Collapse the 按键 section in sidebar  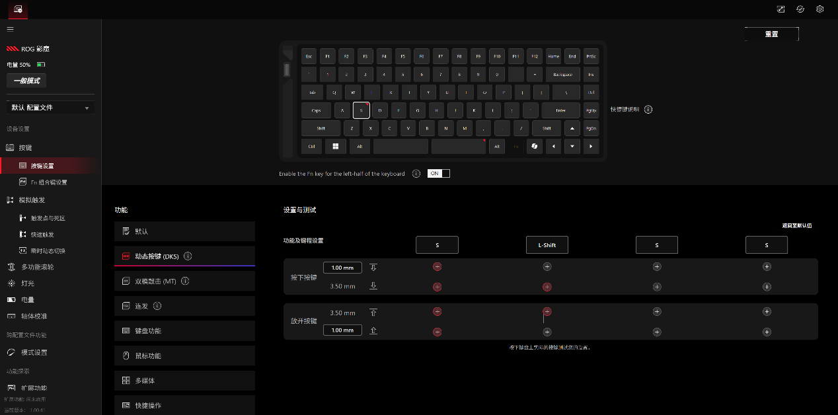pyautogui.click(x=25, y=148)
